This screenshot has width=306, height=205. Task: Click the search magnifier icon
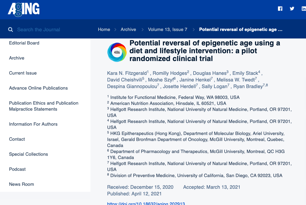[11, 29]
